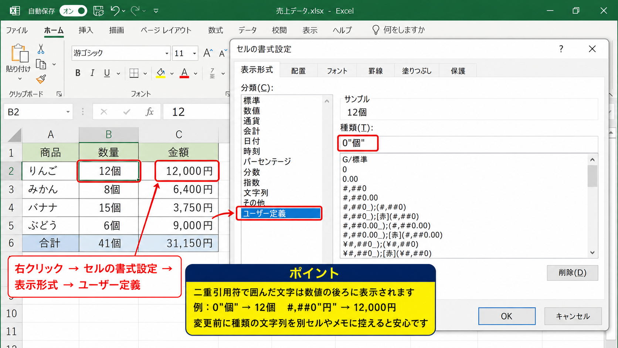Click the Borders icon
This screenshot has width=618, height=348.
coord(134,73)
